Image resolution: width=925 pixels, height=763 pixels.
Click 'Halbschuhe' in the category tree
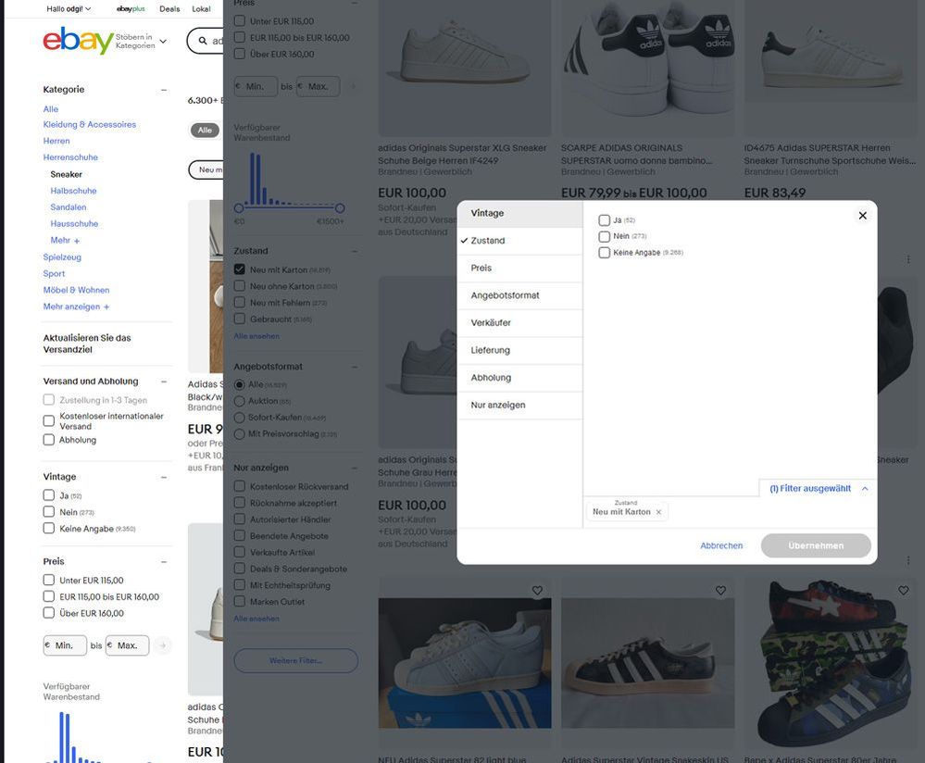coord(73,191)
